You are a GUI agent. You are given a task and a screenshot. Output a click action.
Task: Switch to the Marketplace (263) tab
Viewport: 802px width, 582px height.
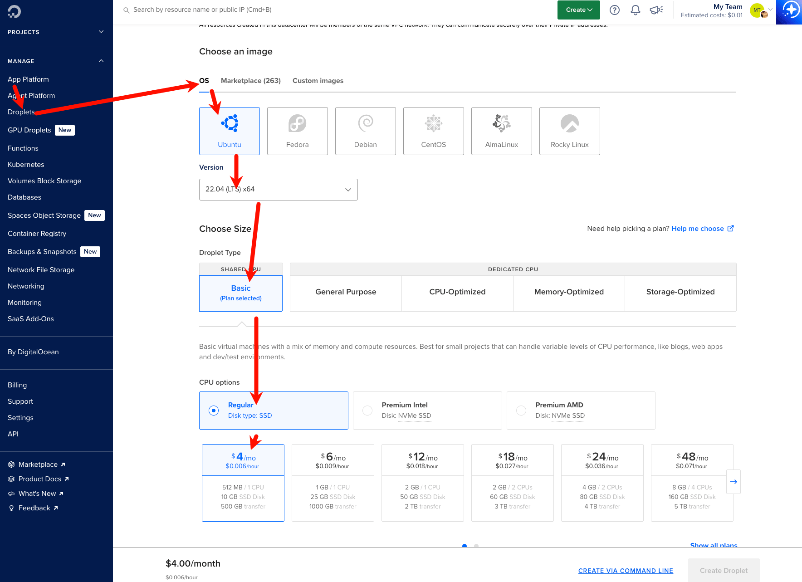point(251,81)
